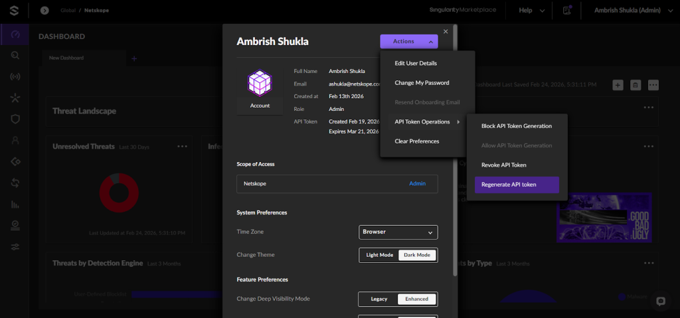Click the Good Bad Ugly thumbnail image
Screen dimensions: 680x318
click(604, 217)
